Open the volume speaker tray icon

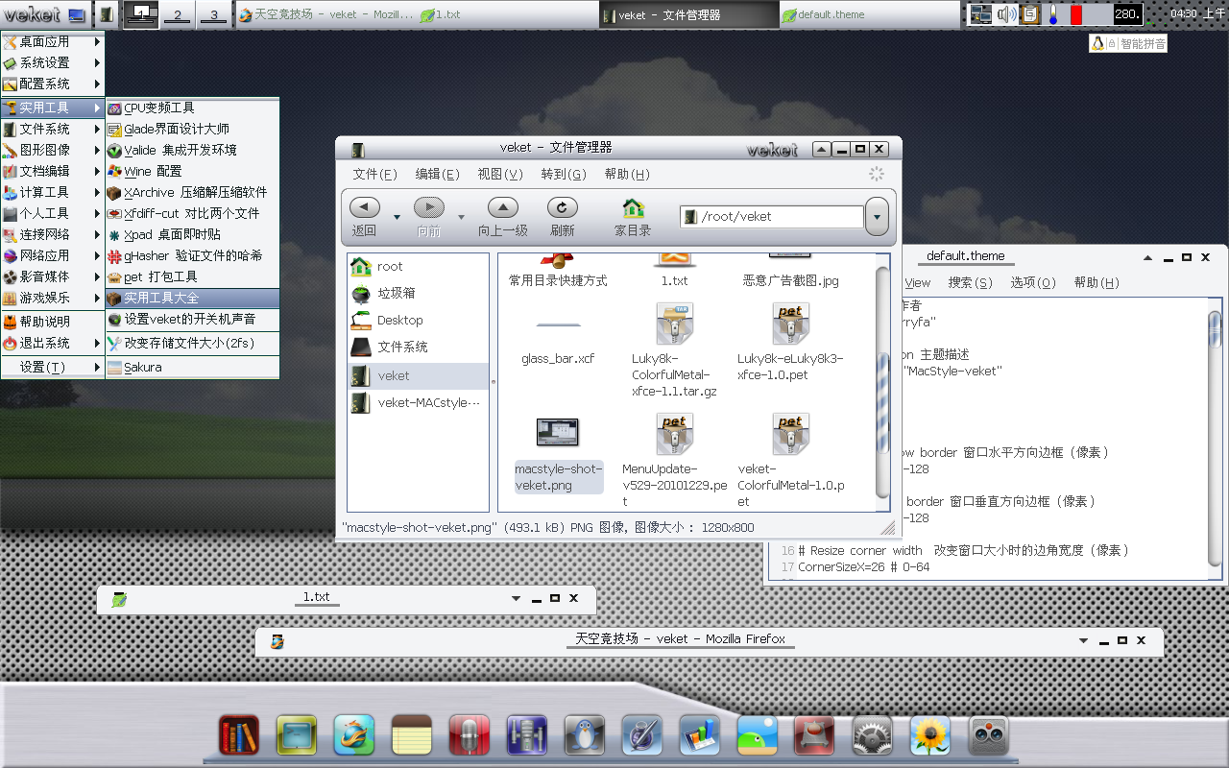(x=1006, y=14)
